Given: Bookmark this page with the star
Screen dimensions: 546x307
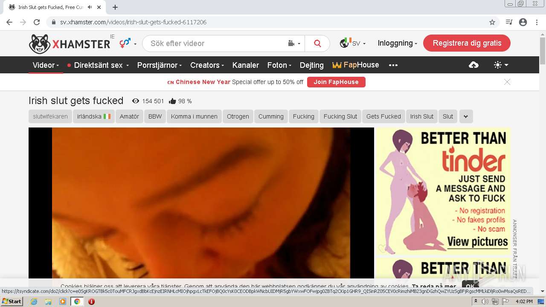Looking at the screenshot, I should click(492, 22).
